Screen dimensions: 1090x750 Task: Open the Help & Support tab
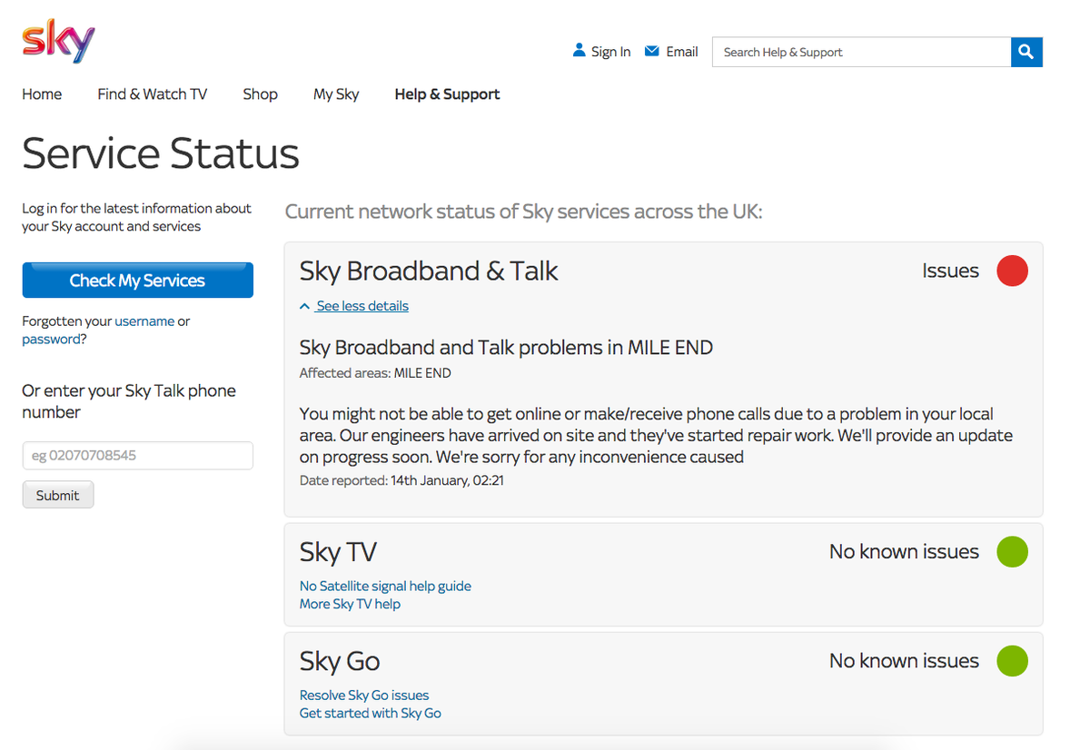tap(447, 94)
